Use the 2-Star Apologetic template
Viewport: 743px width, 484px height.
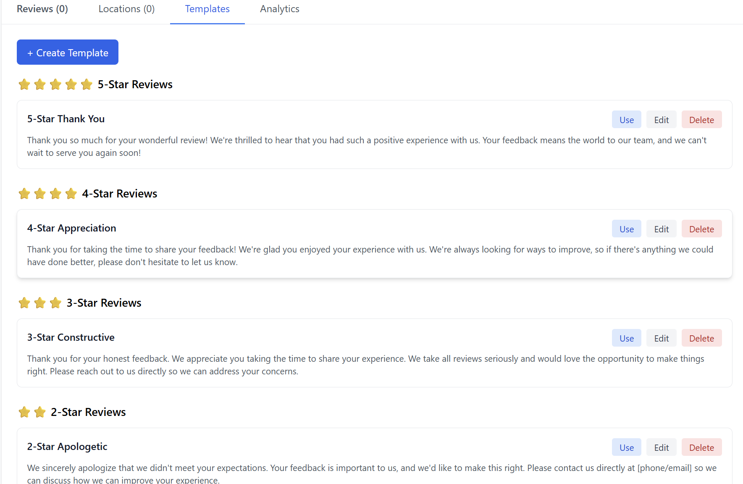click(626, 447)
